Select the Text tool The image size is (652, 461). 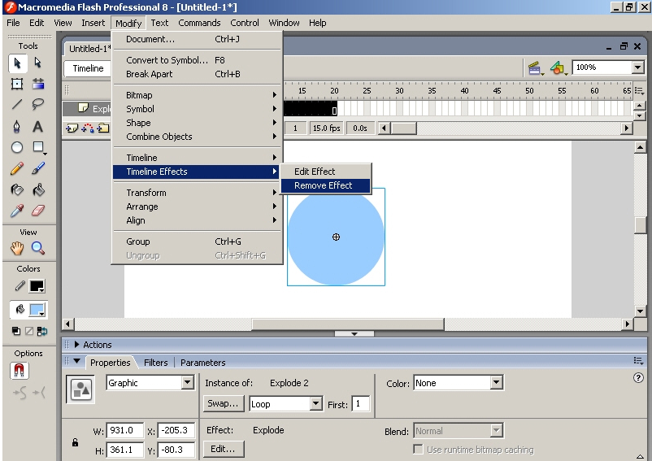click(37, 127)
